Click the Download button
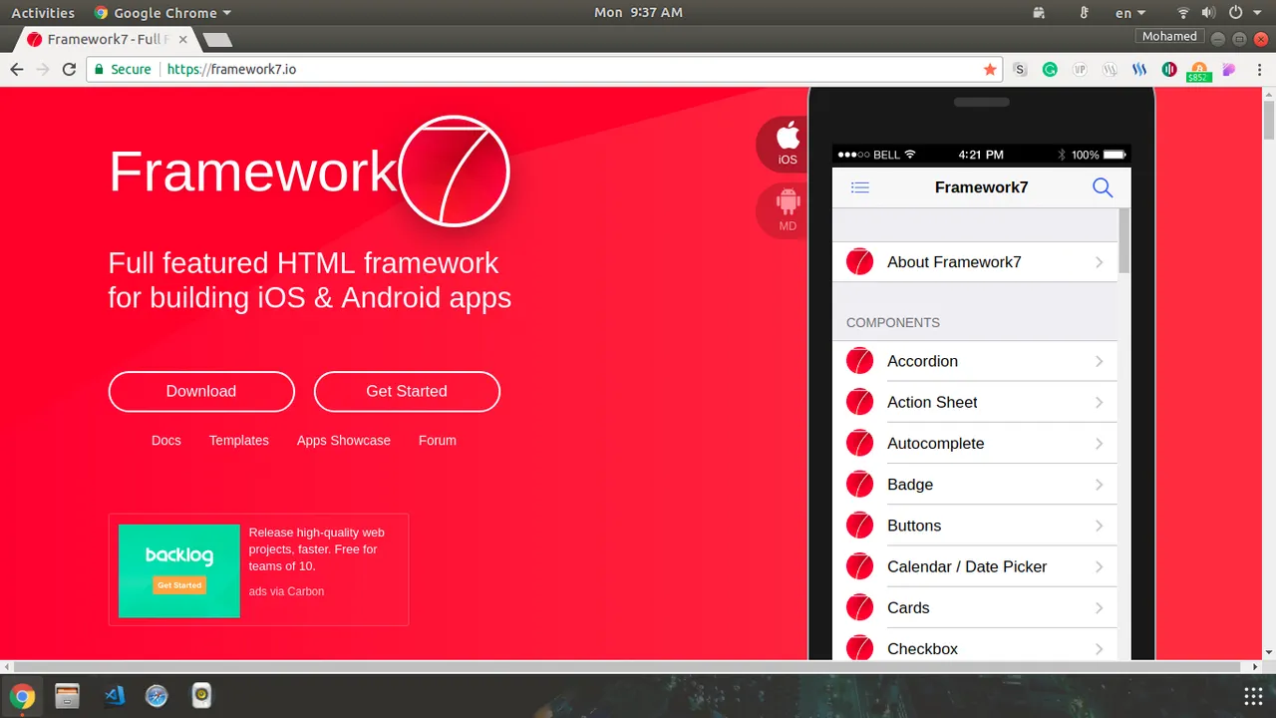 (x=201, y=391)
